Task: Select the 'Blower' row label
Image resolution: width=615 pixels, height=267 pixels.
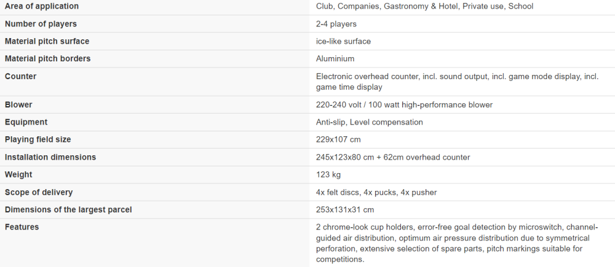Action: [18, 104]
